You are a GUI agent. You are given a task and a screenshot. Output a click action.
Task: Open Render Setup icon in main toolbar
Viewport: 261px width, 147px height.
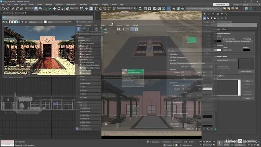click(174, 9)
